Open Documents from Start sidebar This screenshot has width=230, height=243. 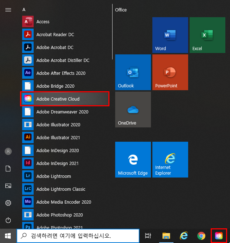[8, 169]
